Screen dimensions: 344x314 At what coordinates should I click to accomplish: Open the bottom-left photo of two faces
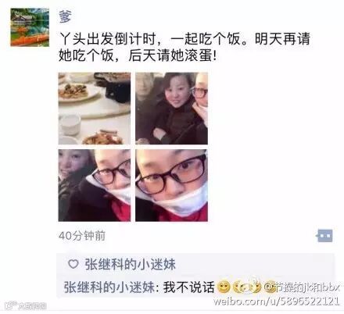pos(95,185)
